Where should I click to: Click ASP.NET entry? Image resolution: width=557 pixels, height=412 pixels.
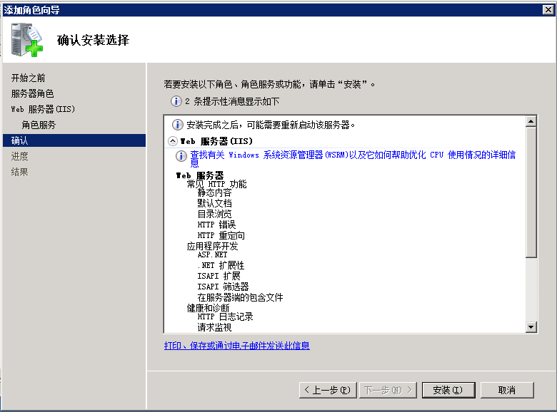tap(212, 254)
